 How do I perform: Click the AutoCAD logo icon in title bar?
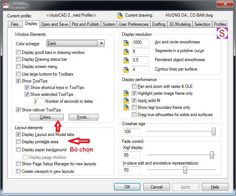[x=6, y=5]
